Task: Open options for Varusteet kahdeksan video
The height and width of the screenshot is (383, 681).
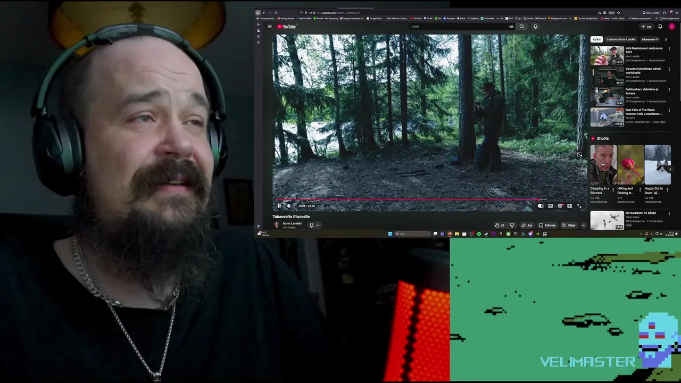Action: tap(669, 69)
